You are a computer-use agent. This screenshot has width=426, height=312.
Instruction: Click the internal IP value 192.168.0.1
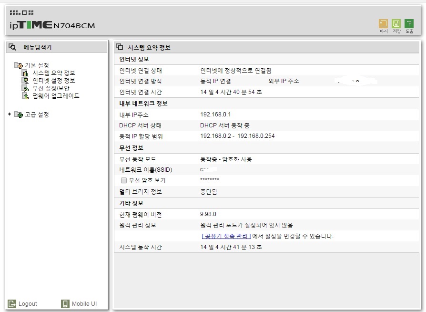click(215, 114)
